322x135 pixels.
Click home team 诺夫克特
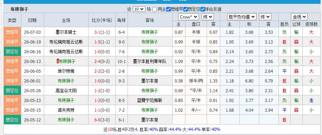tap(66, 110)
